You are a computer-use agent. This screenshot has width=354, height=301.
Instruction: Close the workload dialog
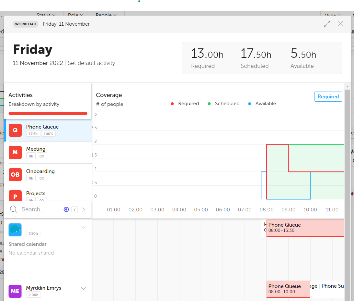pos(340,24)
